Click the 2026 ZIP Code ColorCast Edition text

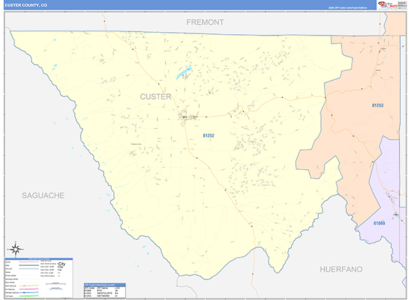(348, 7)
